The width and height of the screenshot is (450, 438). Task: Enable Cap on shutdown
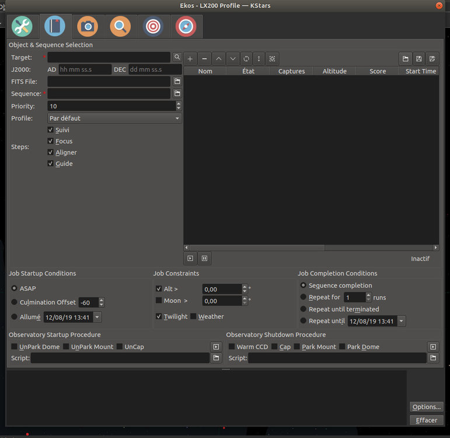click(274, 346)
